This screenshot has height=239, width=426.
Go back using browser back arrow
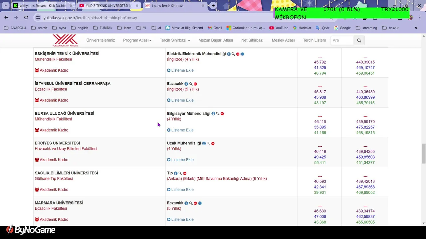click(x=6, y=18)
